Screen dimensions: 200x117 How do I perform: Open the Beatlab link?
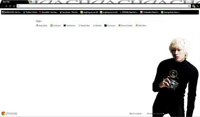click(98, 25)
